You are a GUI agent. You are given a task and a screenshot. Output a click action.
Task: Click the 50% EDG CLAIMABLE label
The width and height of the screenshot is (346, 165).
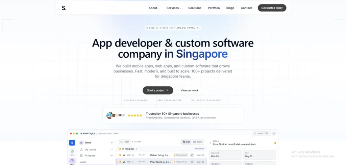tap(136, 101)
